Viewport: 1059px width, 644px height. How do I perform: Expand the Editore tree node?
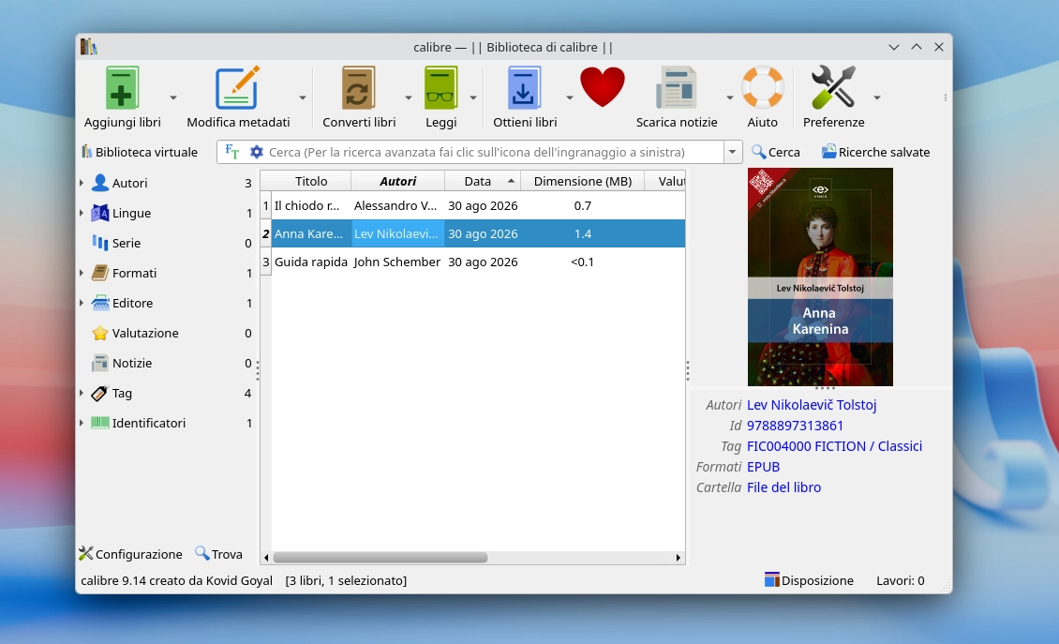click(82, 303)
